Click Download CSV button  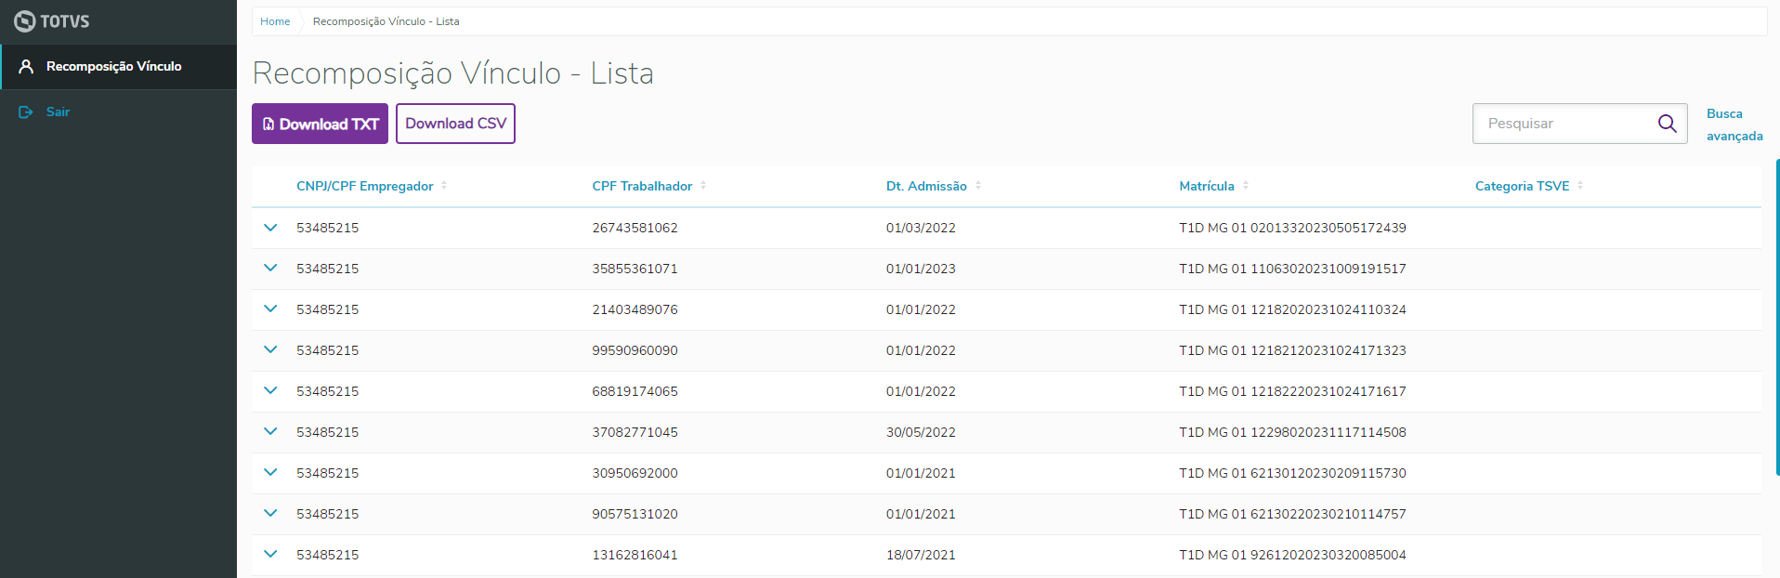point(455,124)
